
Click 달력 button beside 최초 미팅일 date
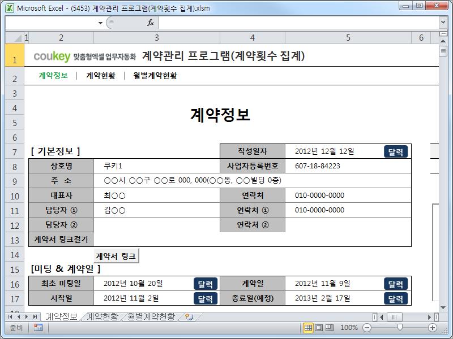click(205, 284)
